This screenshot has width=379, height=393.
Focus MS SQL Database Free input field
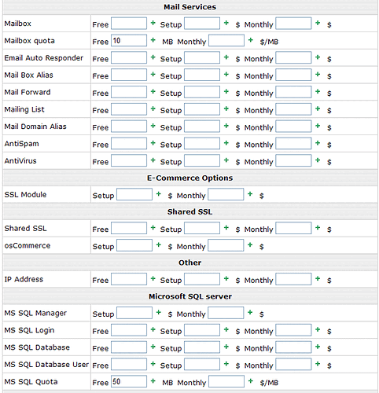tap(129, 347)
